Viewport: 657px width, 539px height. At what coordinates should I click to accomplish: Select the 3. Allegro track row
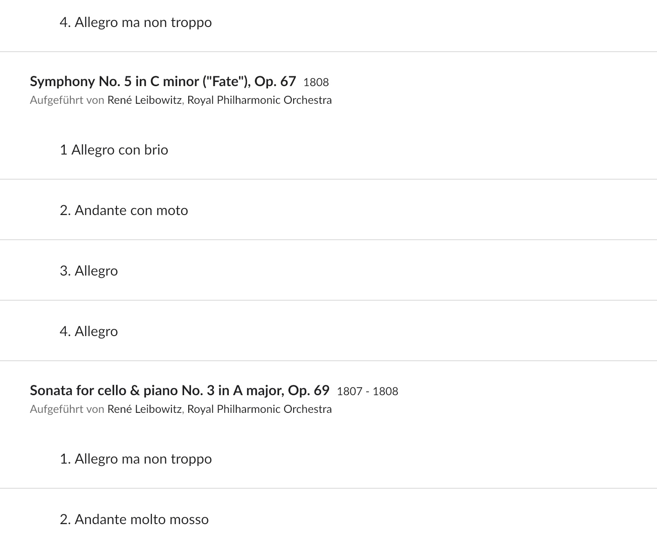(328, 270)
